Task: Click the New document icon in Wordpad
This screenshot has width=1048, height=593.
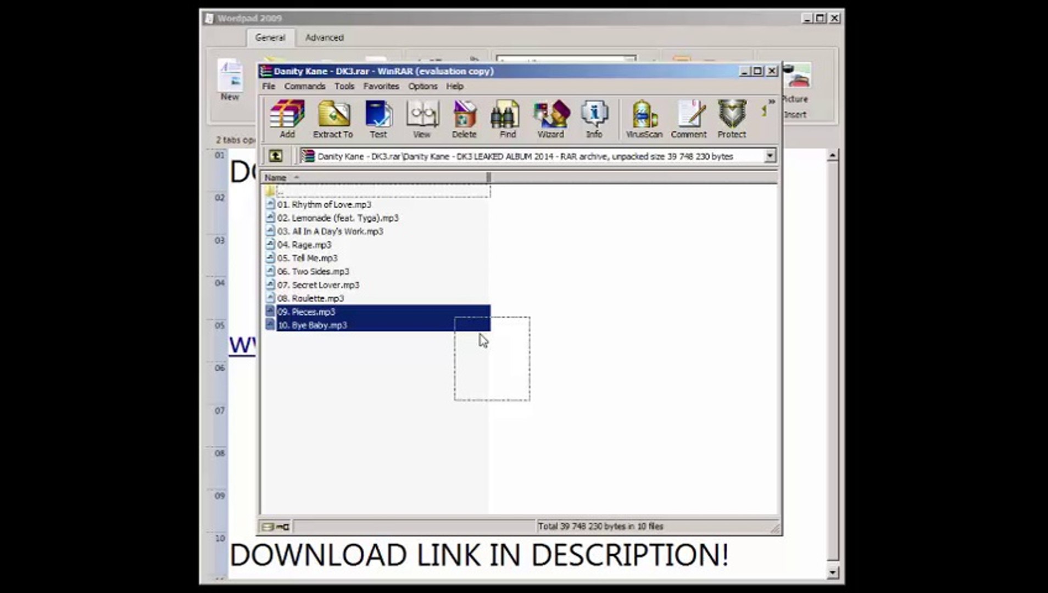Action: coord(230,80)
